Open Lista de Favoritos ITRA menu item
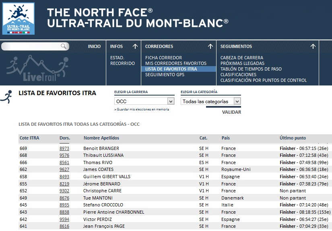The width and height of the screenshot is (332, 231). pyautogui.click(x=171, y=69)
